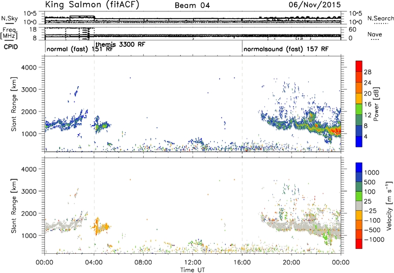Click the '08:00' time axis tick label
Image resolution: width=394 pixels, height=273 pixels.
pyautogui.click(x=143, y=263)
